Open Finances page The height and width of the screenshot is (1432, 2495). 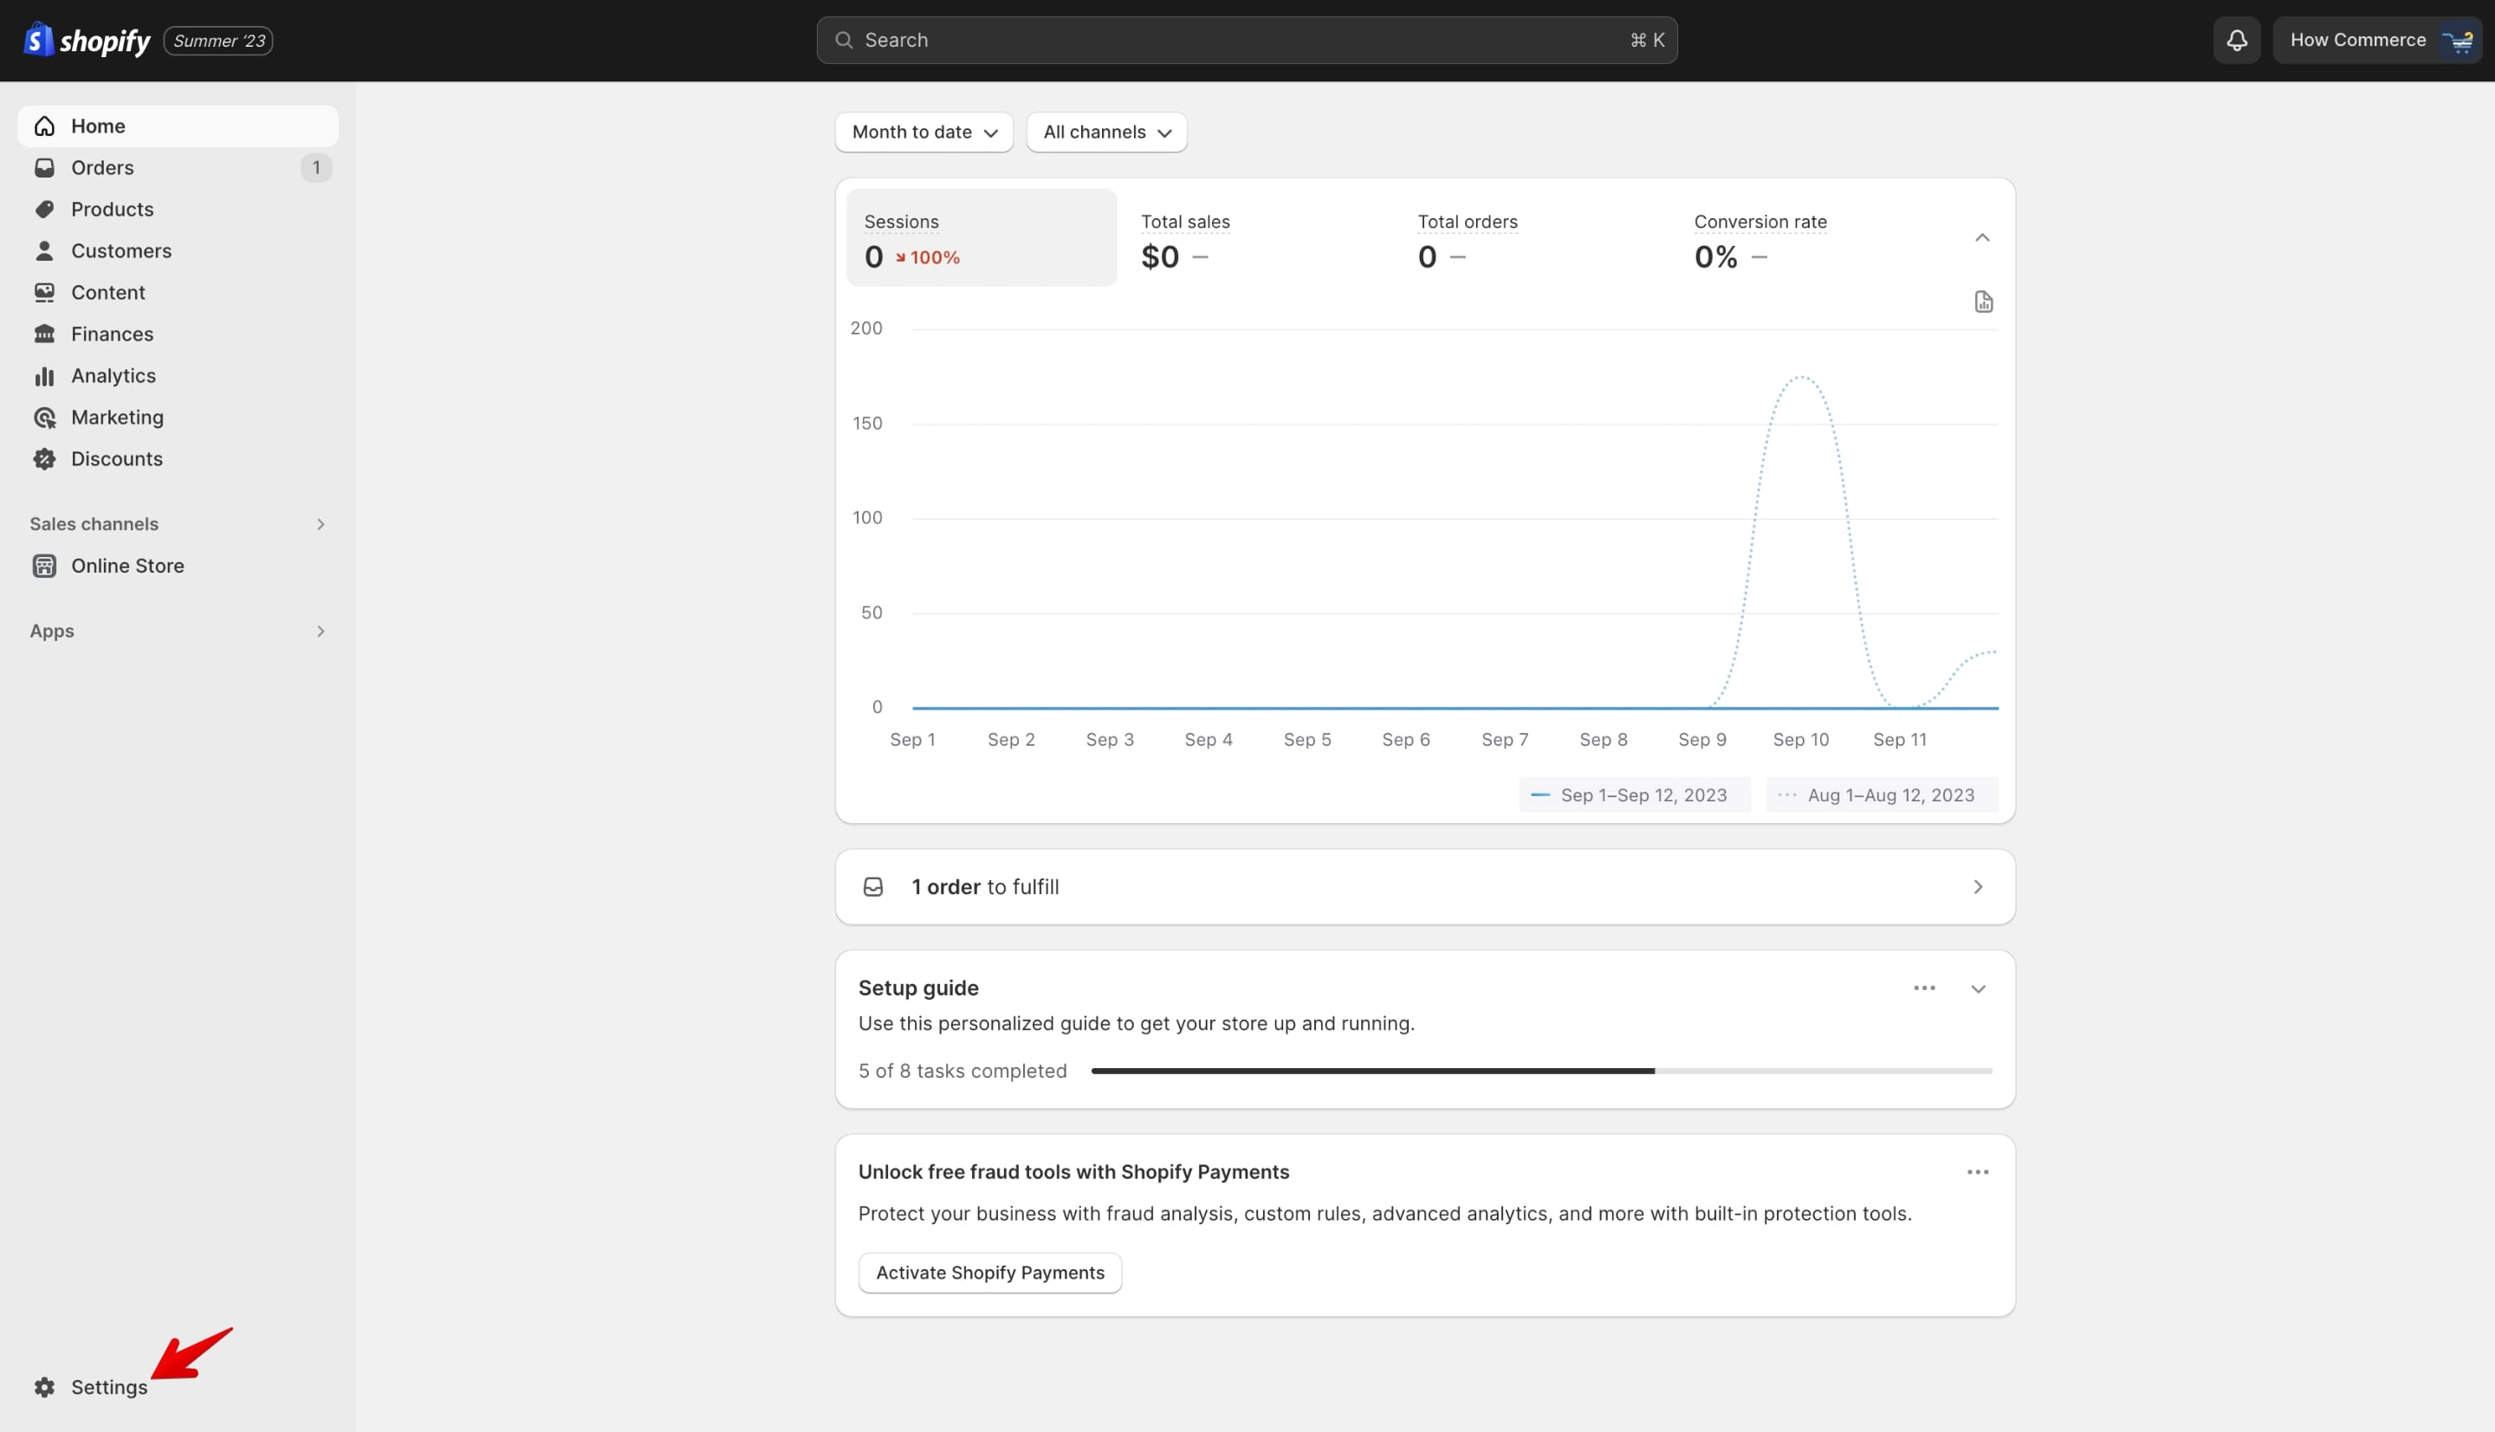point(177,334)
